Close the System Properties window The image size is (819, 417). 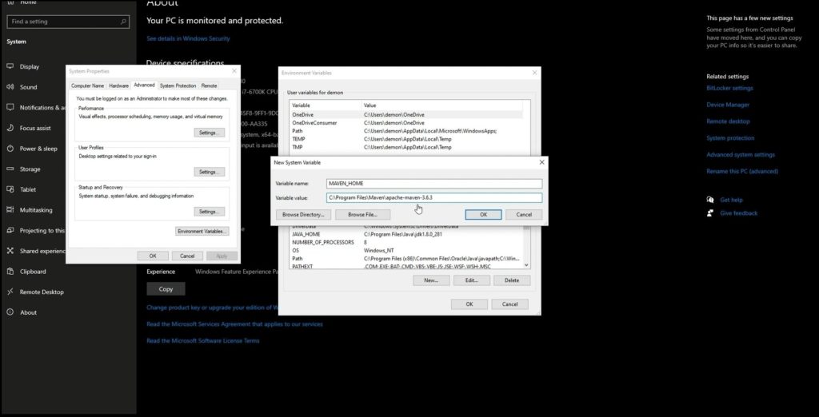[234, 71]
